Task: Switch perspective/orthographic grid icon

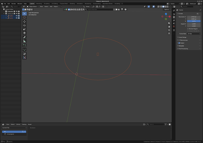Action: pos(169,33)
